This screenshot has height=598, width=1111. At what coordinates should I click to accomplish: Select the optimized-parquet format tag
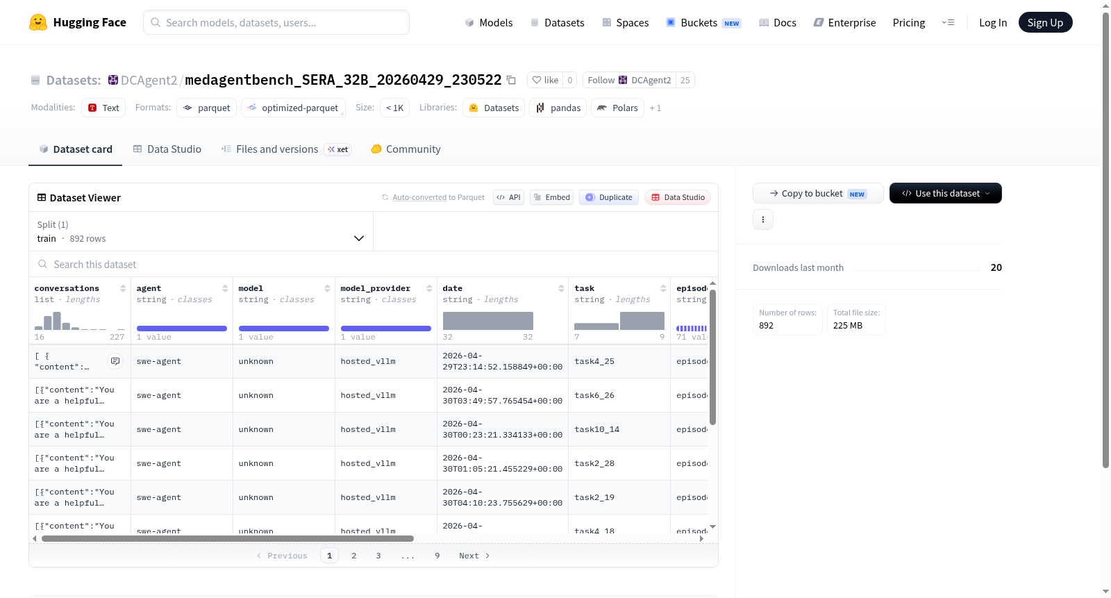[293, 108]
